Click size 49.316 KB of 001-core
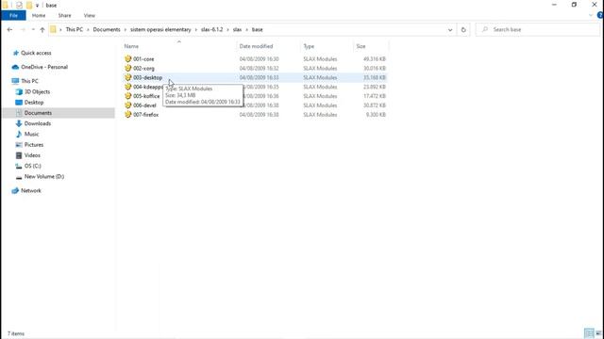Viewport: 604px width, 339px height. [x=375, y=58]
